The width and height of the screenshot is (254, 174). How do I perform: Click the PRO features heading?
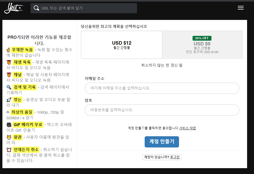click(x=39, y=40)
